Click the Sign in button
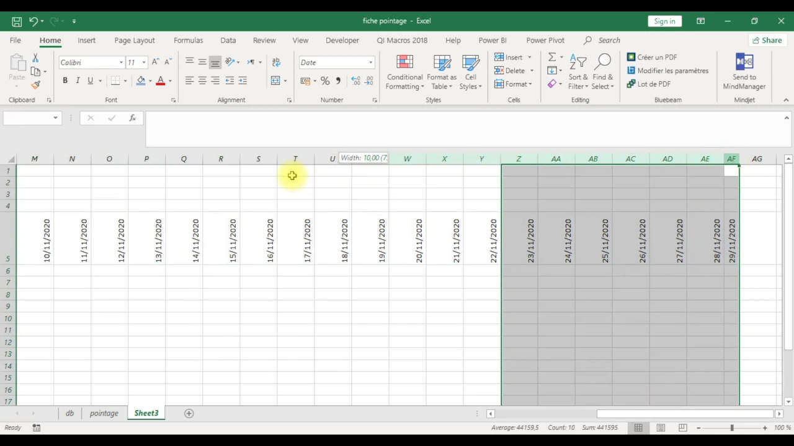 pyautogui.click(x=664, y=21)
